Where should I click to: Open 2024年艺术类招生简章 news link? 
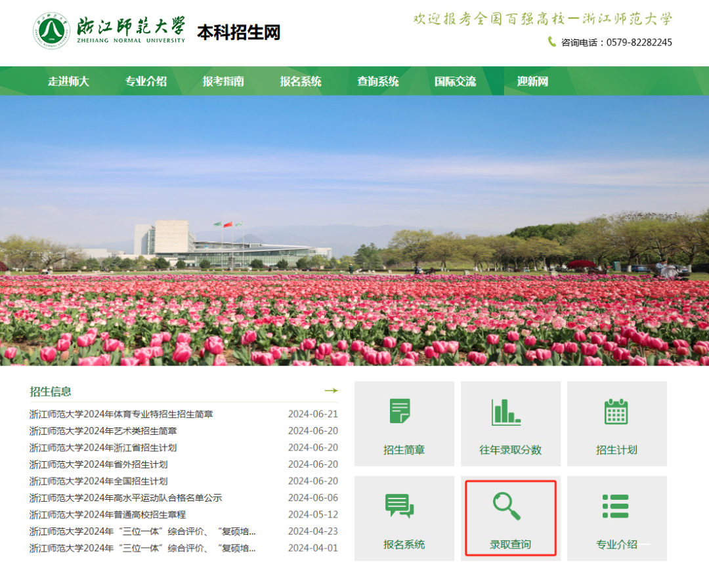point(103,431)
